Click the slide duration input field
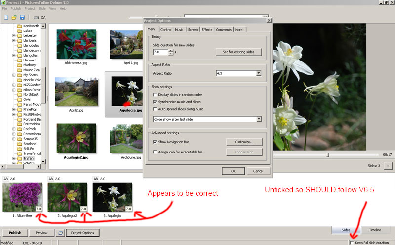The height and width of the screenshot is (245, 395). [161, 52]
